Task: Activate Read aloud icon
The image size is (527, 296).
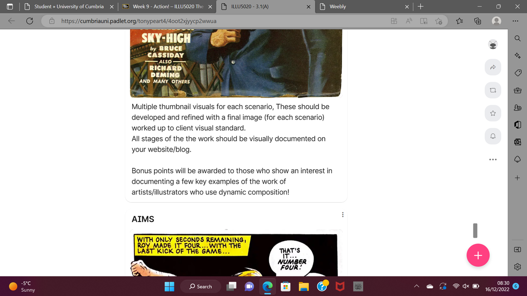Action: point(409,21)
